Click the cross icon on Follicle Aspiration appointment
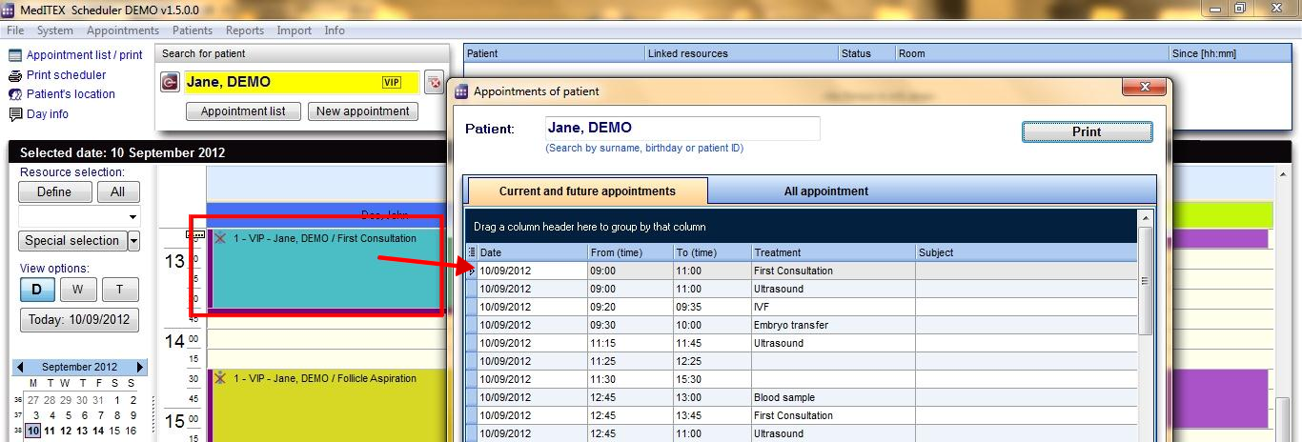The image size is (1302, 442). 221,378
